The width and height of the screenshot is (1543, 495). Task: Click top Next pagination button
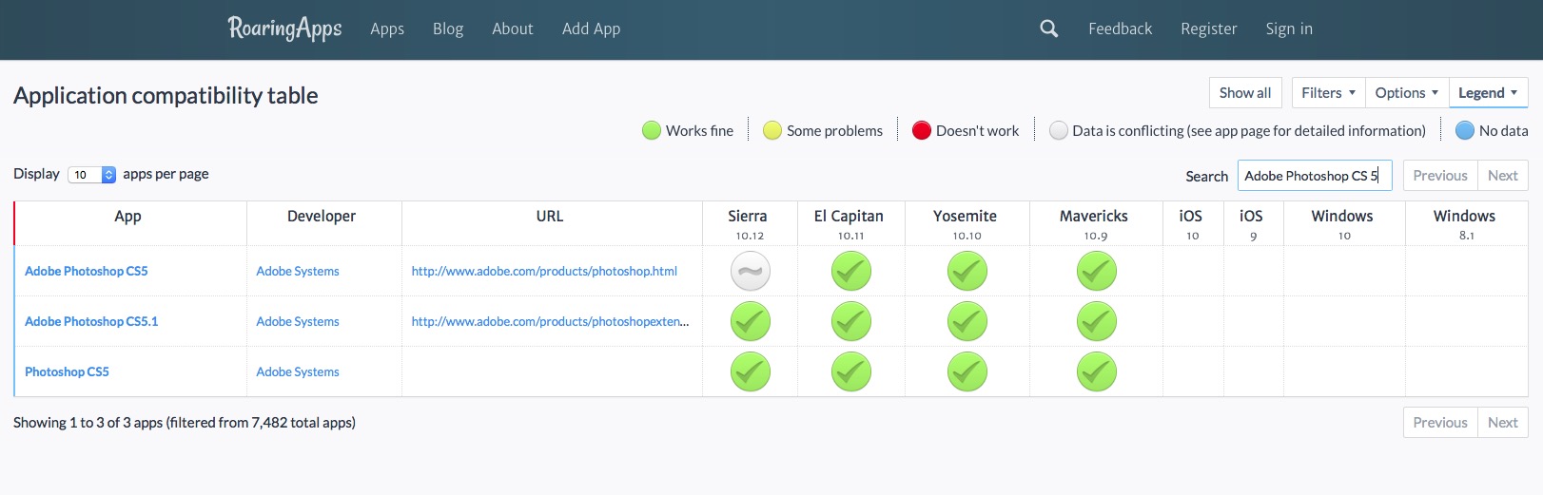[1503, 175]
